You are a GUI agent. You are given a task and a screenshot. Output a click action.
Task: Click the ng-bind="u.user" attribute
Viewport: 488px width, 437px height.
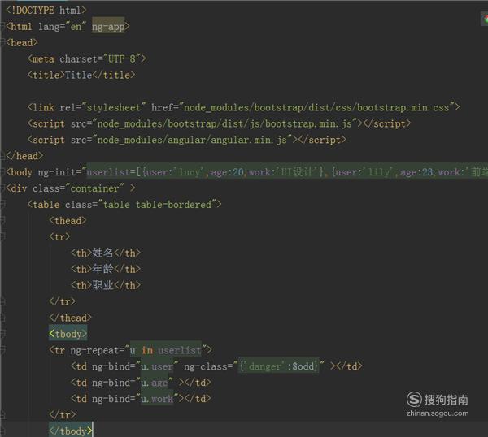click(135, 366)
